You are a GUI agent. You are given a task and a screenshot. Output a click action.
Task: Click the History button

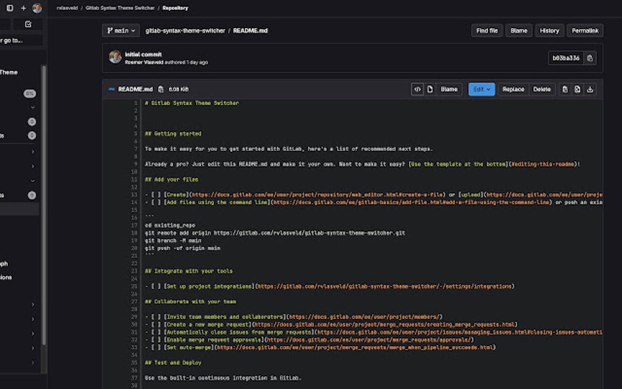pos(549,30)
